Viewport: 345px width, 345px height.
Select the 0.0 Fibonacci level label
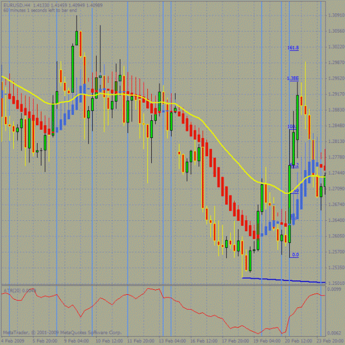(295, 255)
